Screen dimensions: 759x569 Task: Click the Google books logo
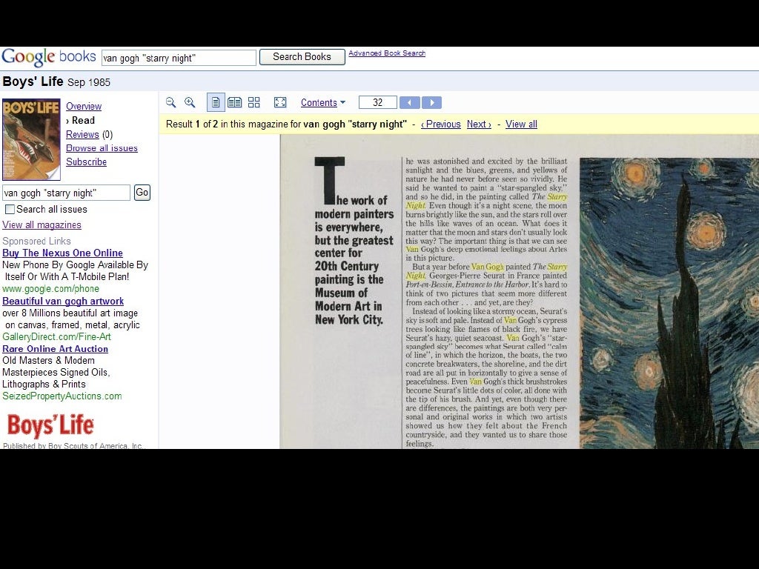(x=49, y=57)
